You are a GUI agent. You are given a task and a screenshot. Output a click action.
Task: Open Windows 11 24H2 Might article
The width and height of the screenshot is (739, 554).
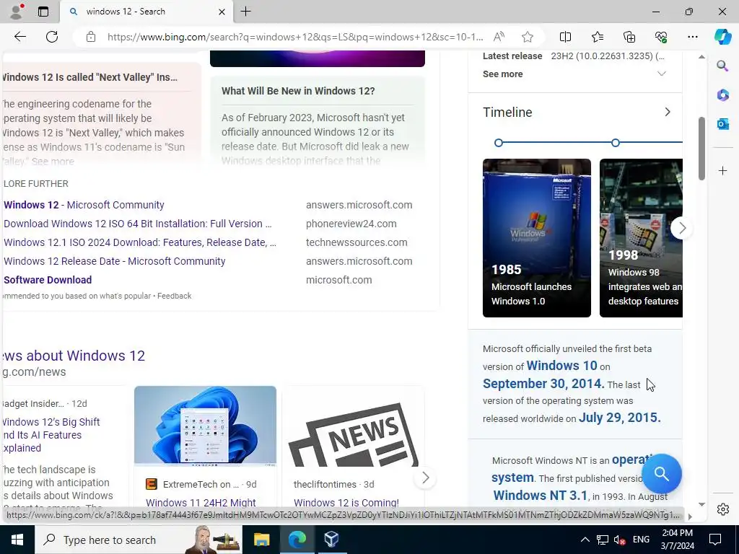point(201,503)
